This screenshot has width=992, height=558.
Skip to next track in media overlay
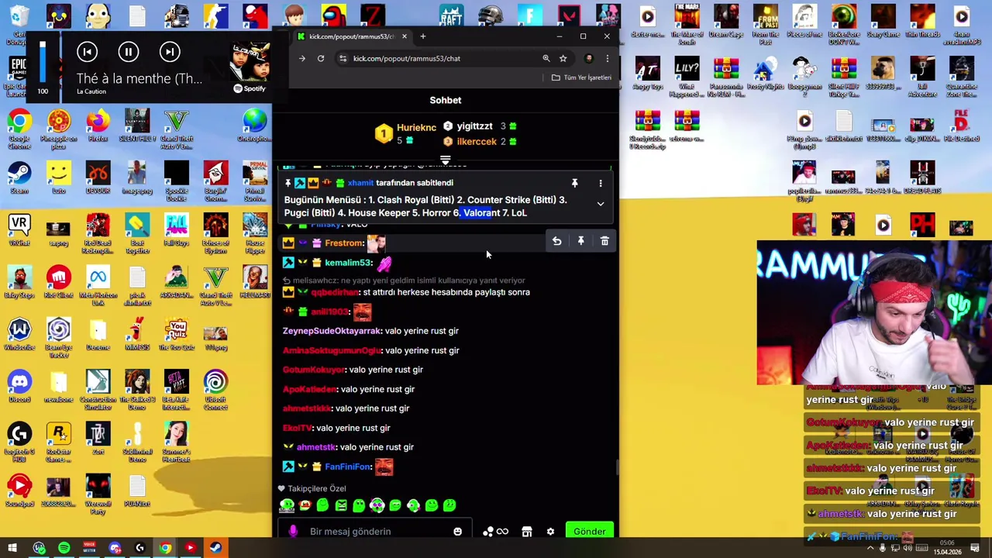click(170, 52)
